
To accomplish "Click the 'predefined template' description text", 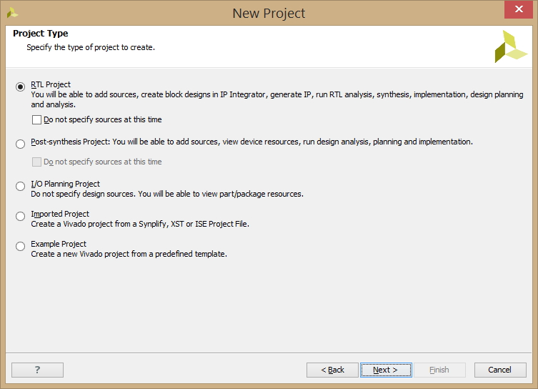I will pos(129,254).
